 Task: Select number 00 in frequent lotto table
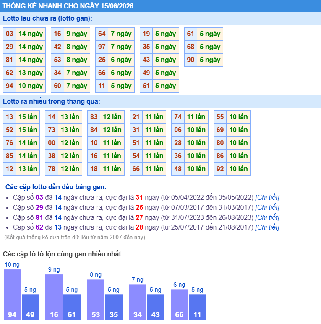coord(52,143)
